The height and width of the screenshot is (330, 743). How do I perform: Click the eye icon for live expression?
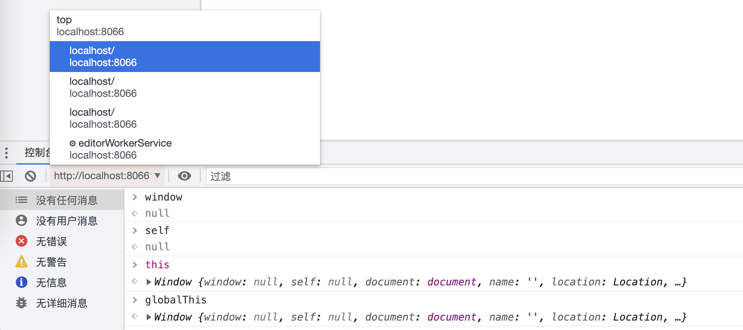tap(184, 176)
